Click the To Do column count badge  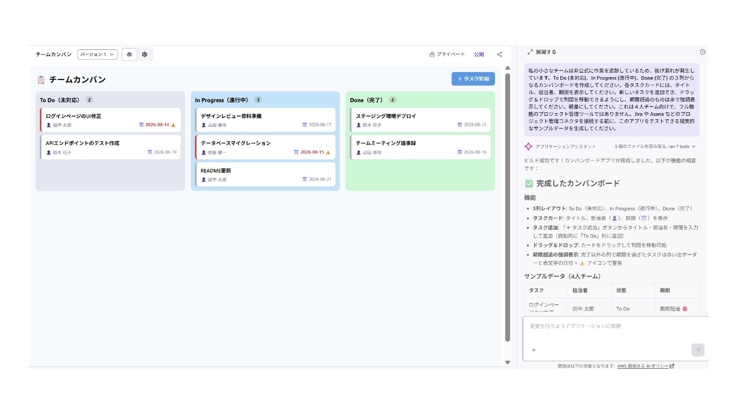[89, 100]
